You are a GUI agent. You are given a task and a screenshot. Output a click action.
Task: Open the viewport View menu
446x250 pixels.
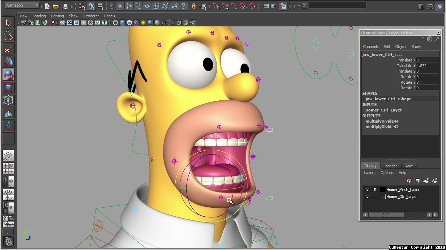point(23,16)
